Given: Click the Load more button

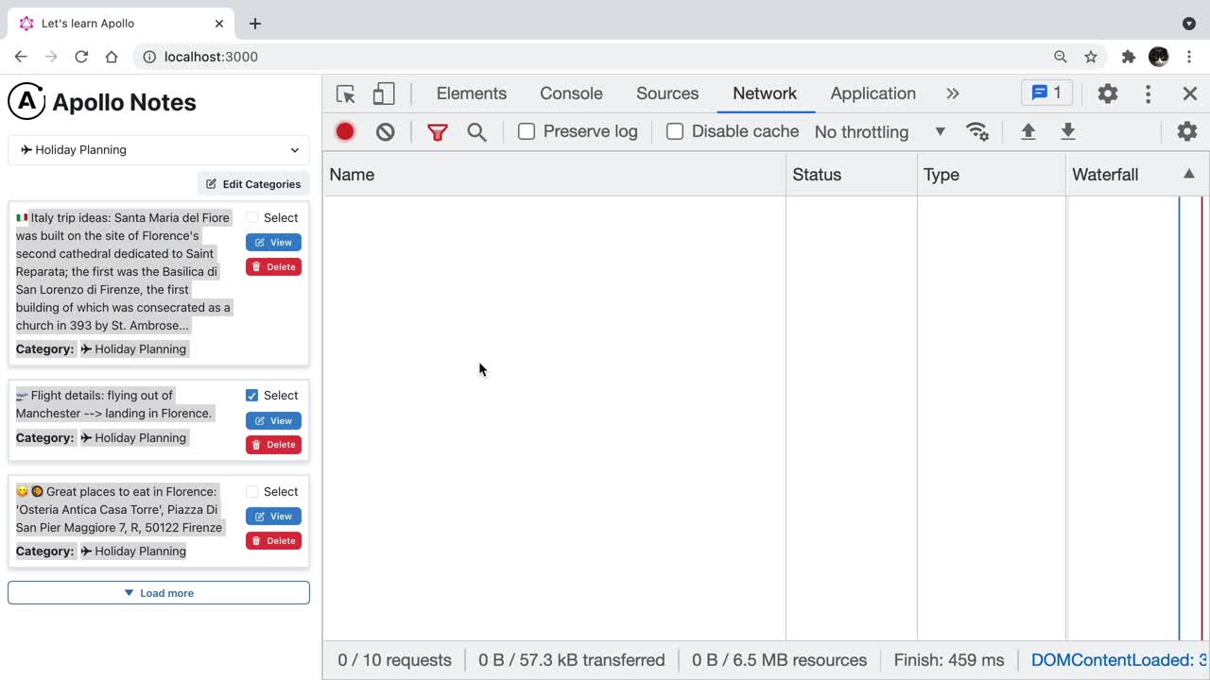Looking at the screenshot, I should [159, 593].
